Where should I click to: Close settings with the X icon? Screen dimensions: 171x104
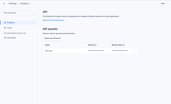click(x=4, y=4)
